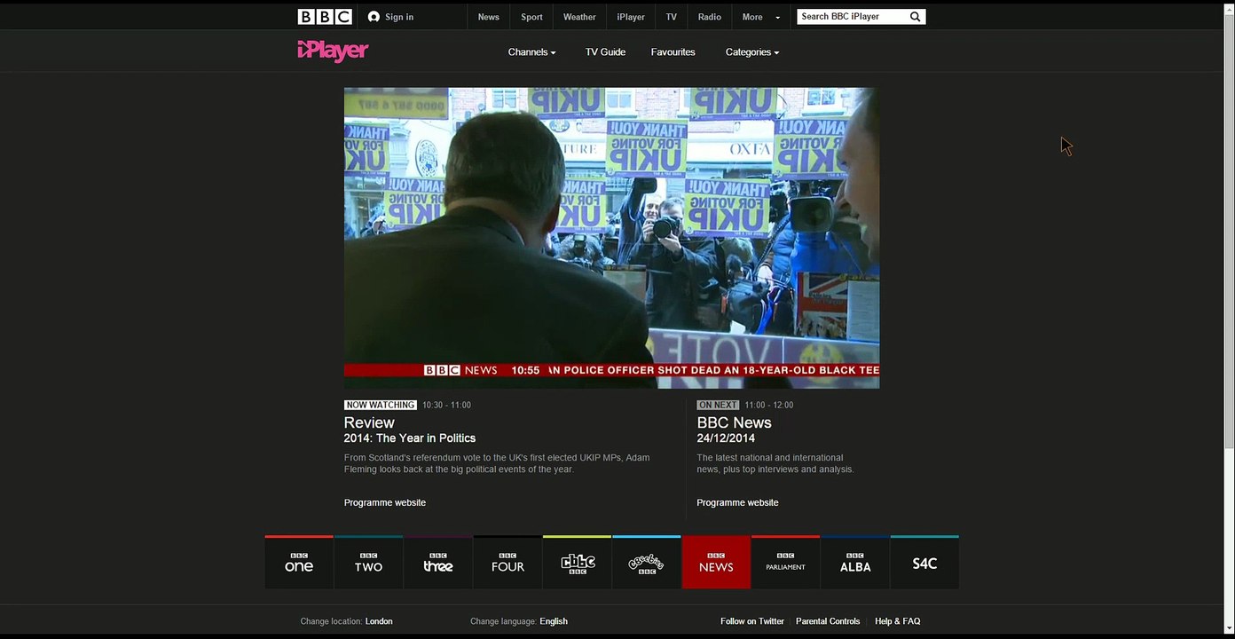Open iPlayer in the BBC top bar
1235x639 pixels.
pyautogui.click(x=631, y=17)
